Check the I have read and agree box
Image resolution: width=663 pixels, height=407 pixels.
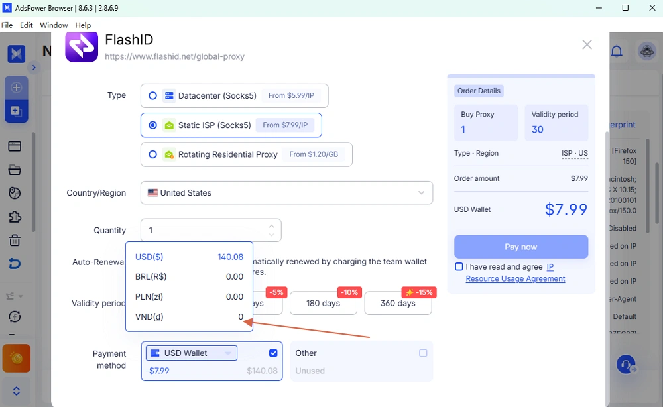click(x=459, y=266)
